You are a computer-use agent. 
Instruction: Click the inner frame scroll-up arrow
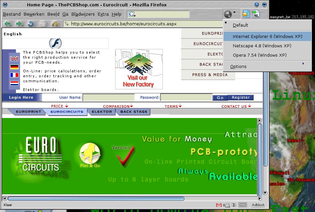[x=260, y=120]
